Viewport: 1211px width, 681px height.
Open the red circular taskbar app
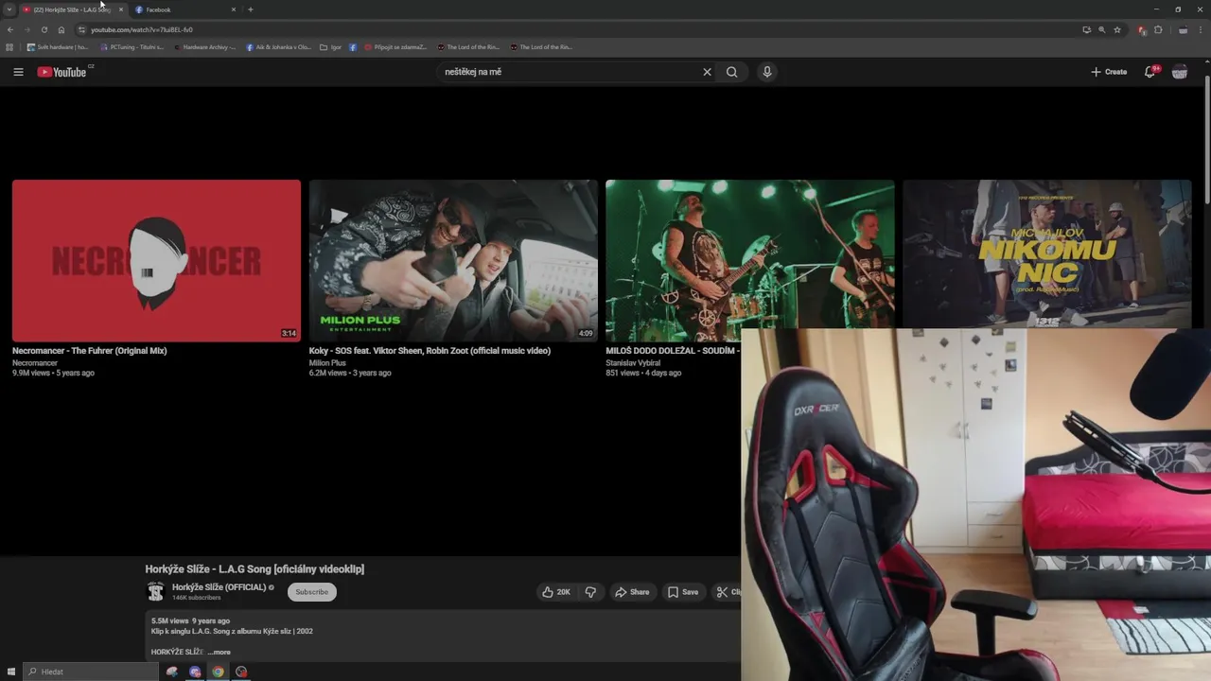[x=241, y=672]
